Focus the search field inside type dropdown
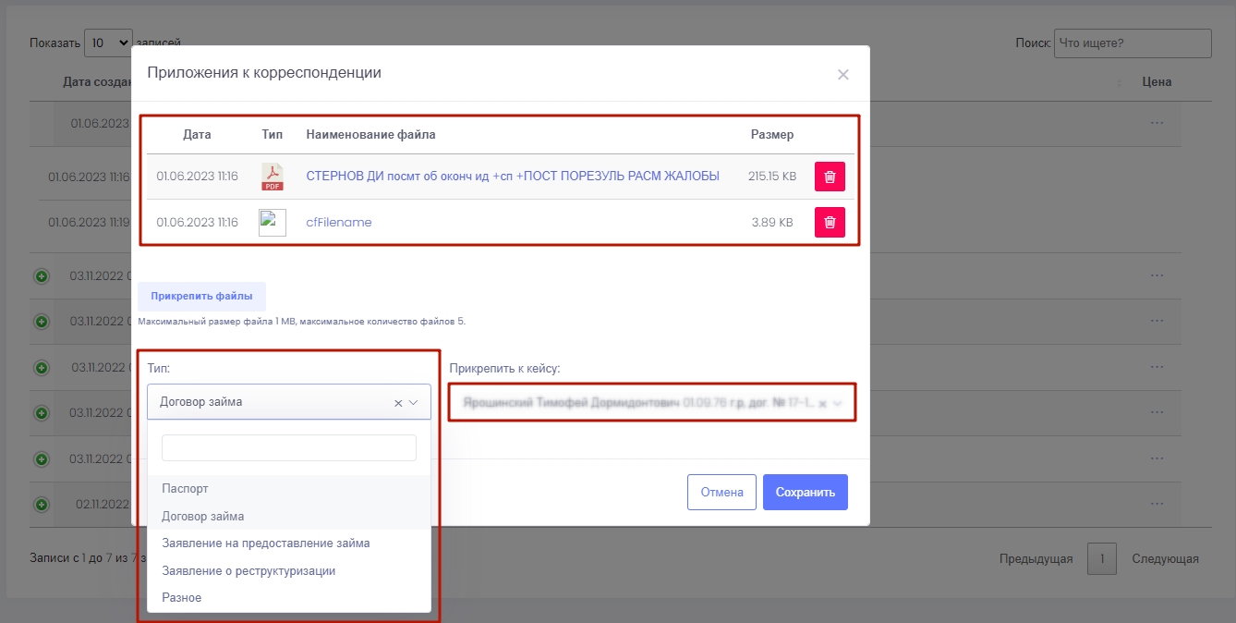This screenshot has width=1236, height=623. (289, 448)
